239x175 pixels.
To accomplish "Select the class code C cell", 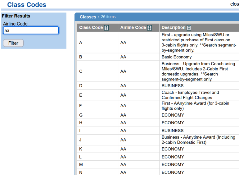I will [x=81, y=71].
